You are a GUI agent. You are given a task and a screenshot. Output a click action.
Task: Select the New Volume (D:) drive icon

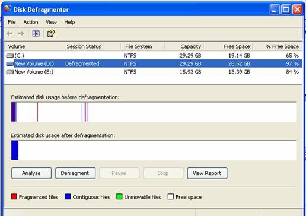[x=10, y=63]
